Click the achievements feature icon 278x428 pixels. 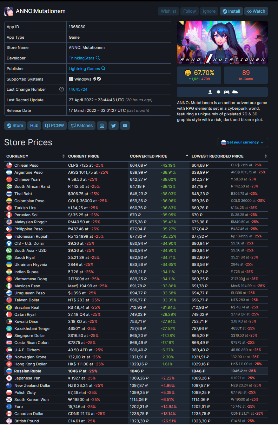pyautogui.click(x=218, y=92)
